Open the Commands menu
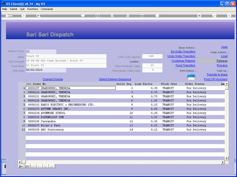This screenshot has width=237, height=177. click(47, 9)
